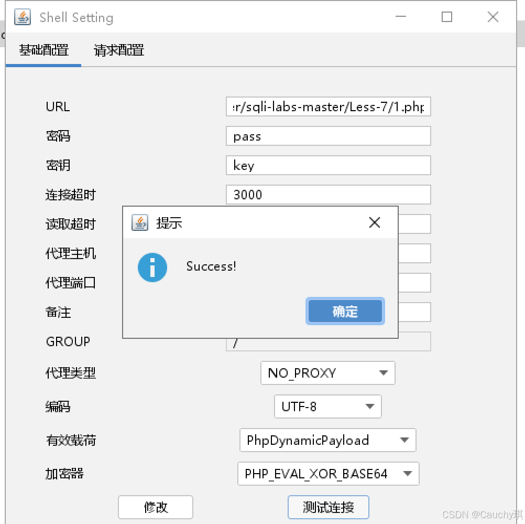Viewport: 525px width, 524px height.
Task: Focus the 连接超时 timeout field showing 3000
Action: tap(328, 195)
